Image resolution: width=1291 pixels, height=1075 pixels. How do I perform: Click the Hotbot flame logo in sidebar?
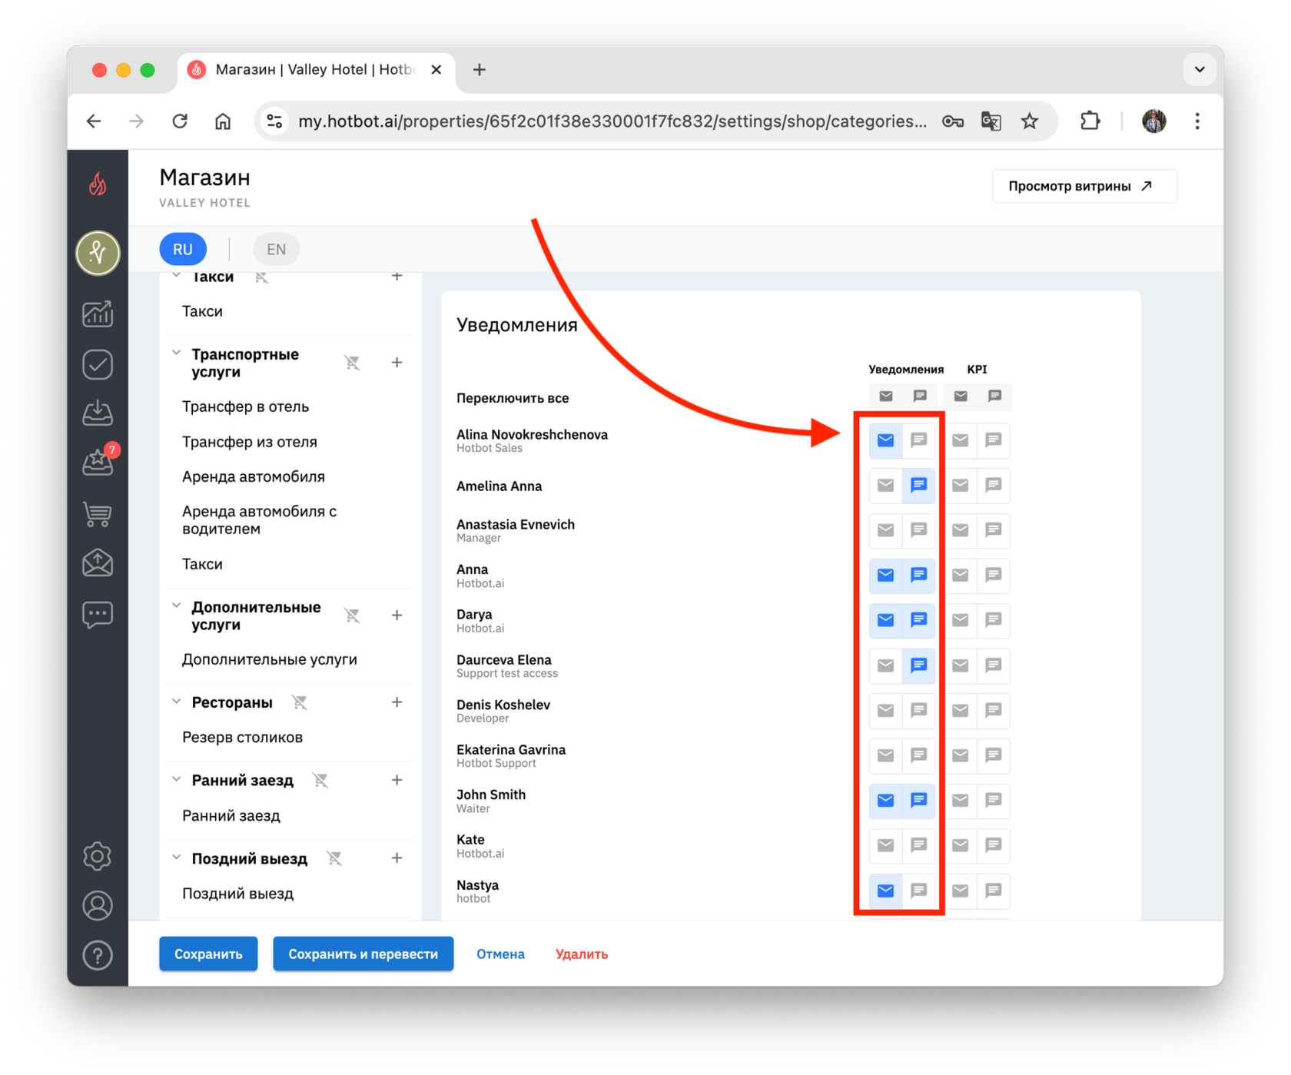click(x=98, y=184)
